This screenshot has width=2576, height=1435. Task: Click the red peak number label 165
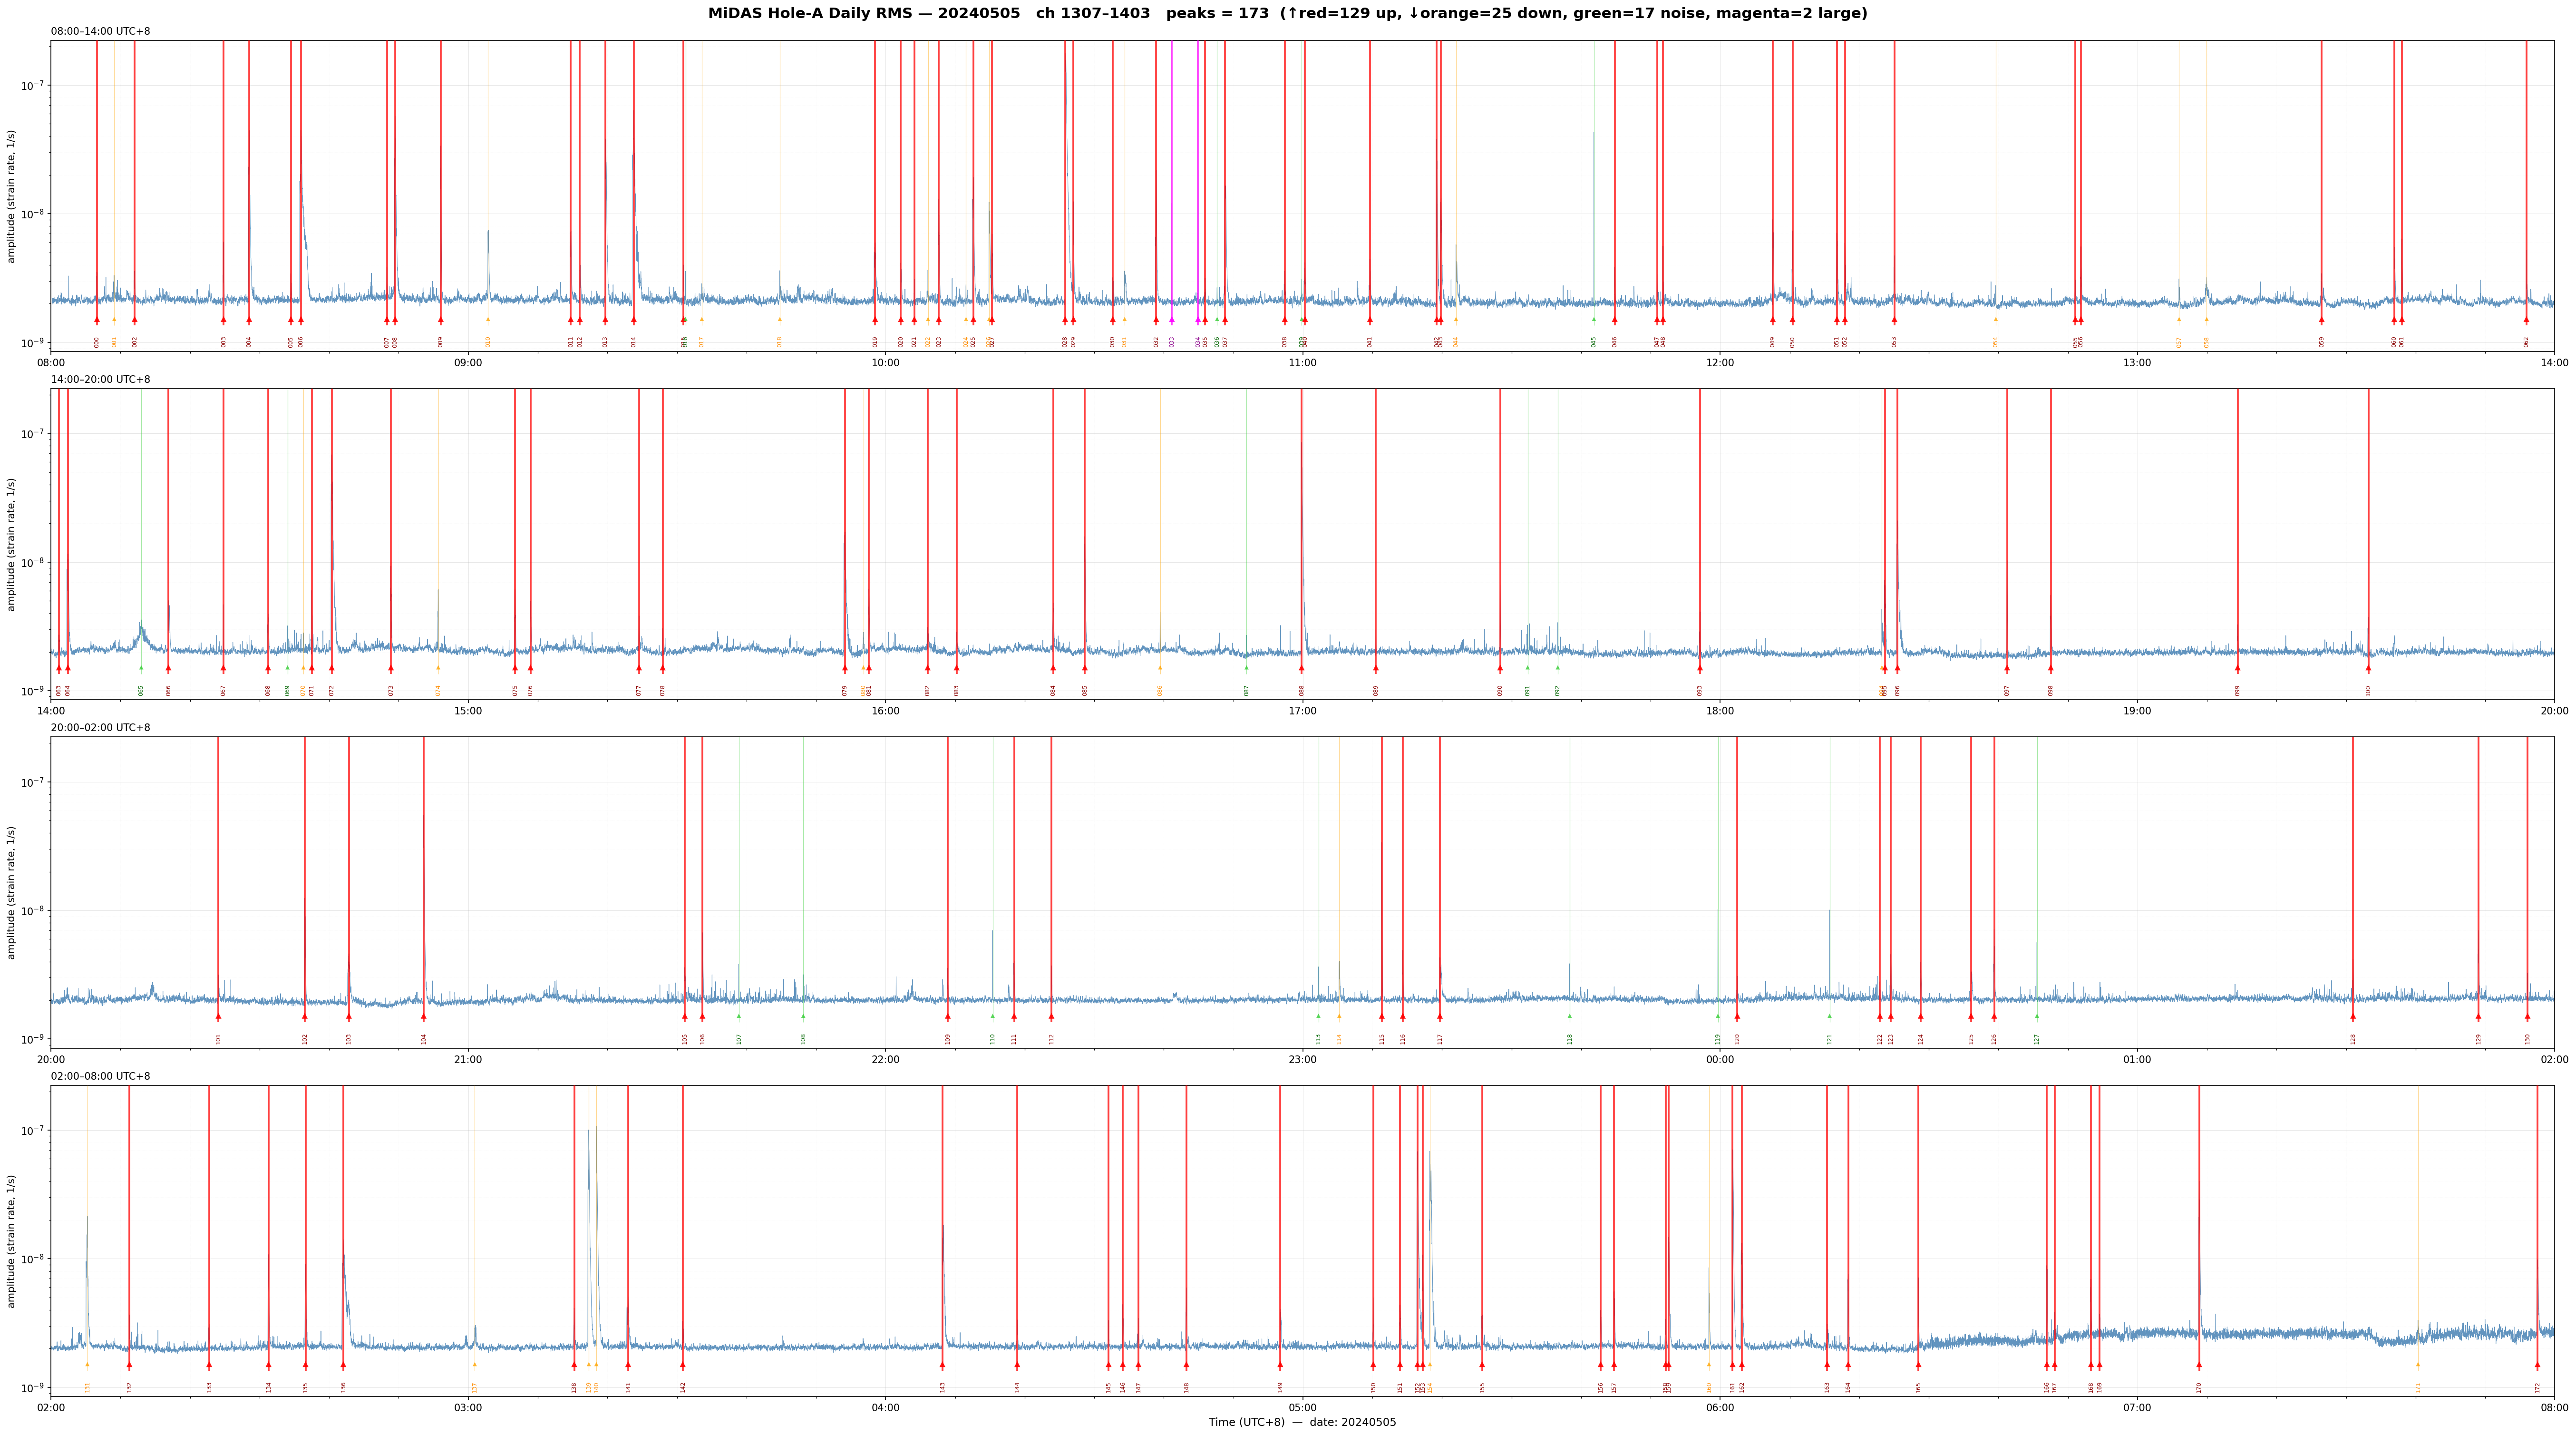tap(1918, 1387)
